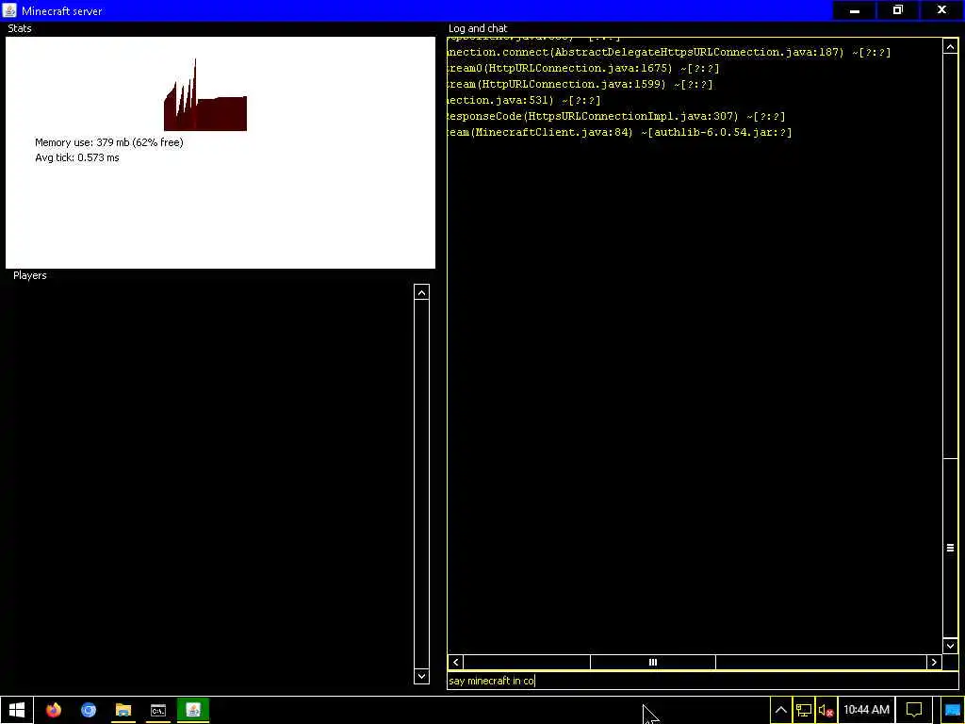Viewport: 965px width, 724px height.
Task: Click the log horizontal scroll right arrow
Action: 934,662
